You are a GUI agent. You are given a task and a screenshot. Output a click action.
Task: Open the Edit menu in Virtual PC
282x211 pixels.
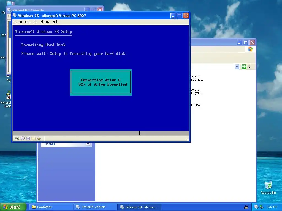point(28,22)
